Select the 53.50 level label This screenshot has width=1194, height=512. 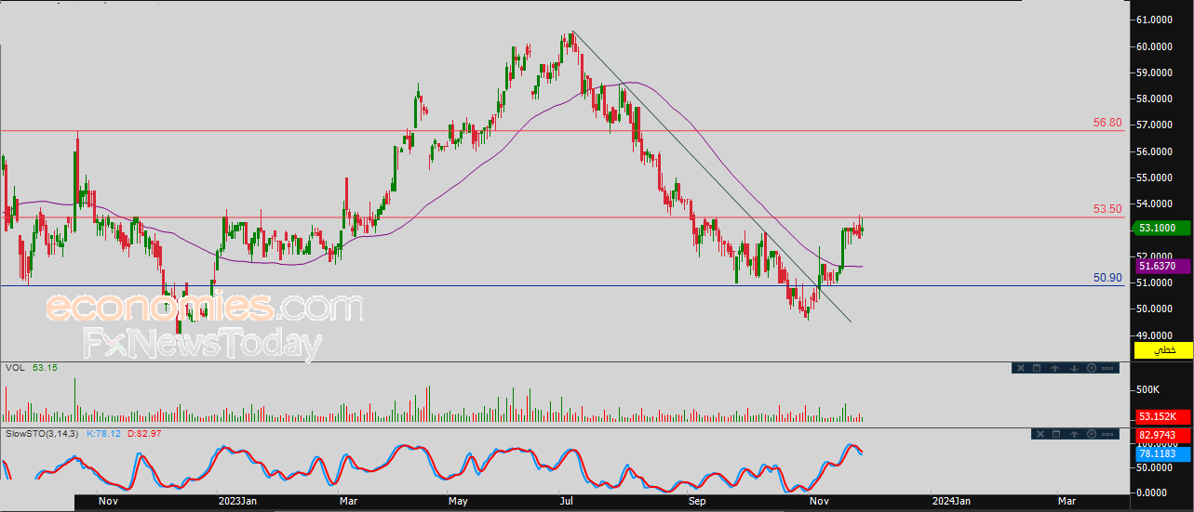[x=1107, y=209]
